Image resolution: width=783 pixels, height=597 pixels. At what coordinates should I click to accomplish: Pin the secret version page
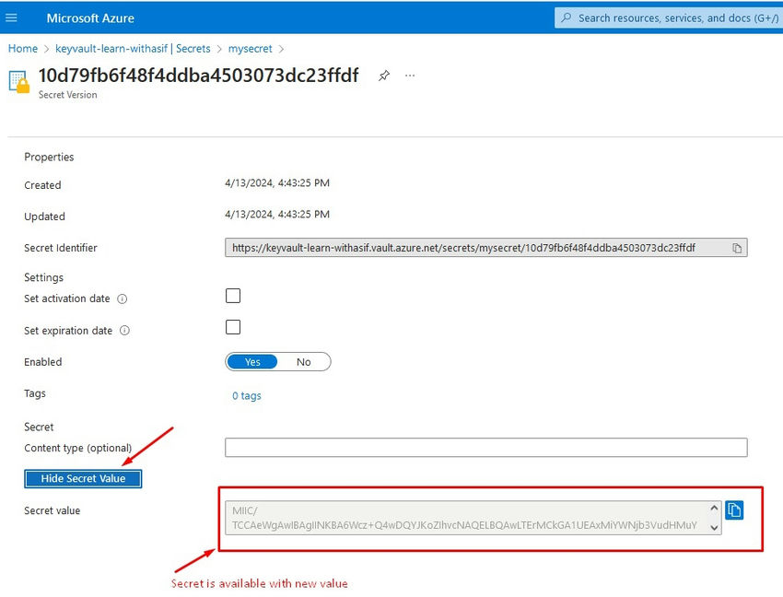pyautogui.click(x=384, y=76)
